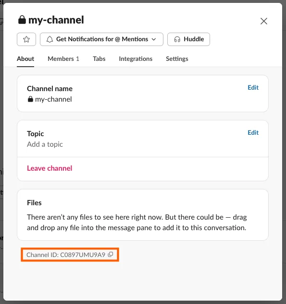Click the lock icon beside the header title
286x304 pixels.
(22, 20)
